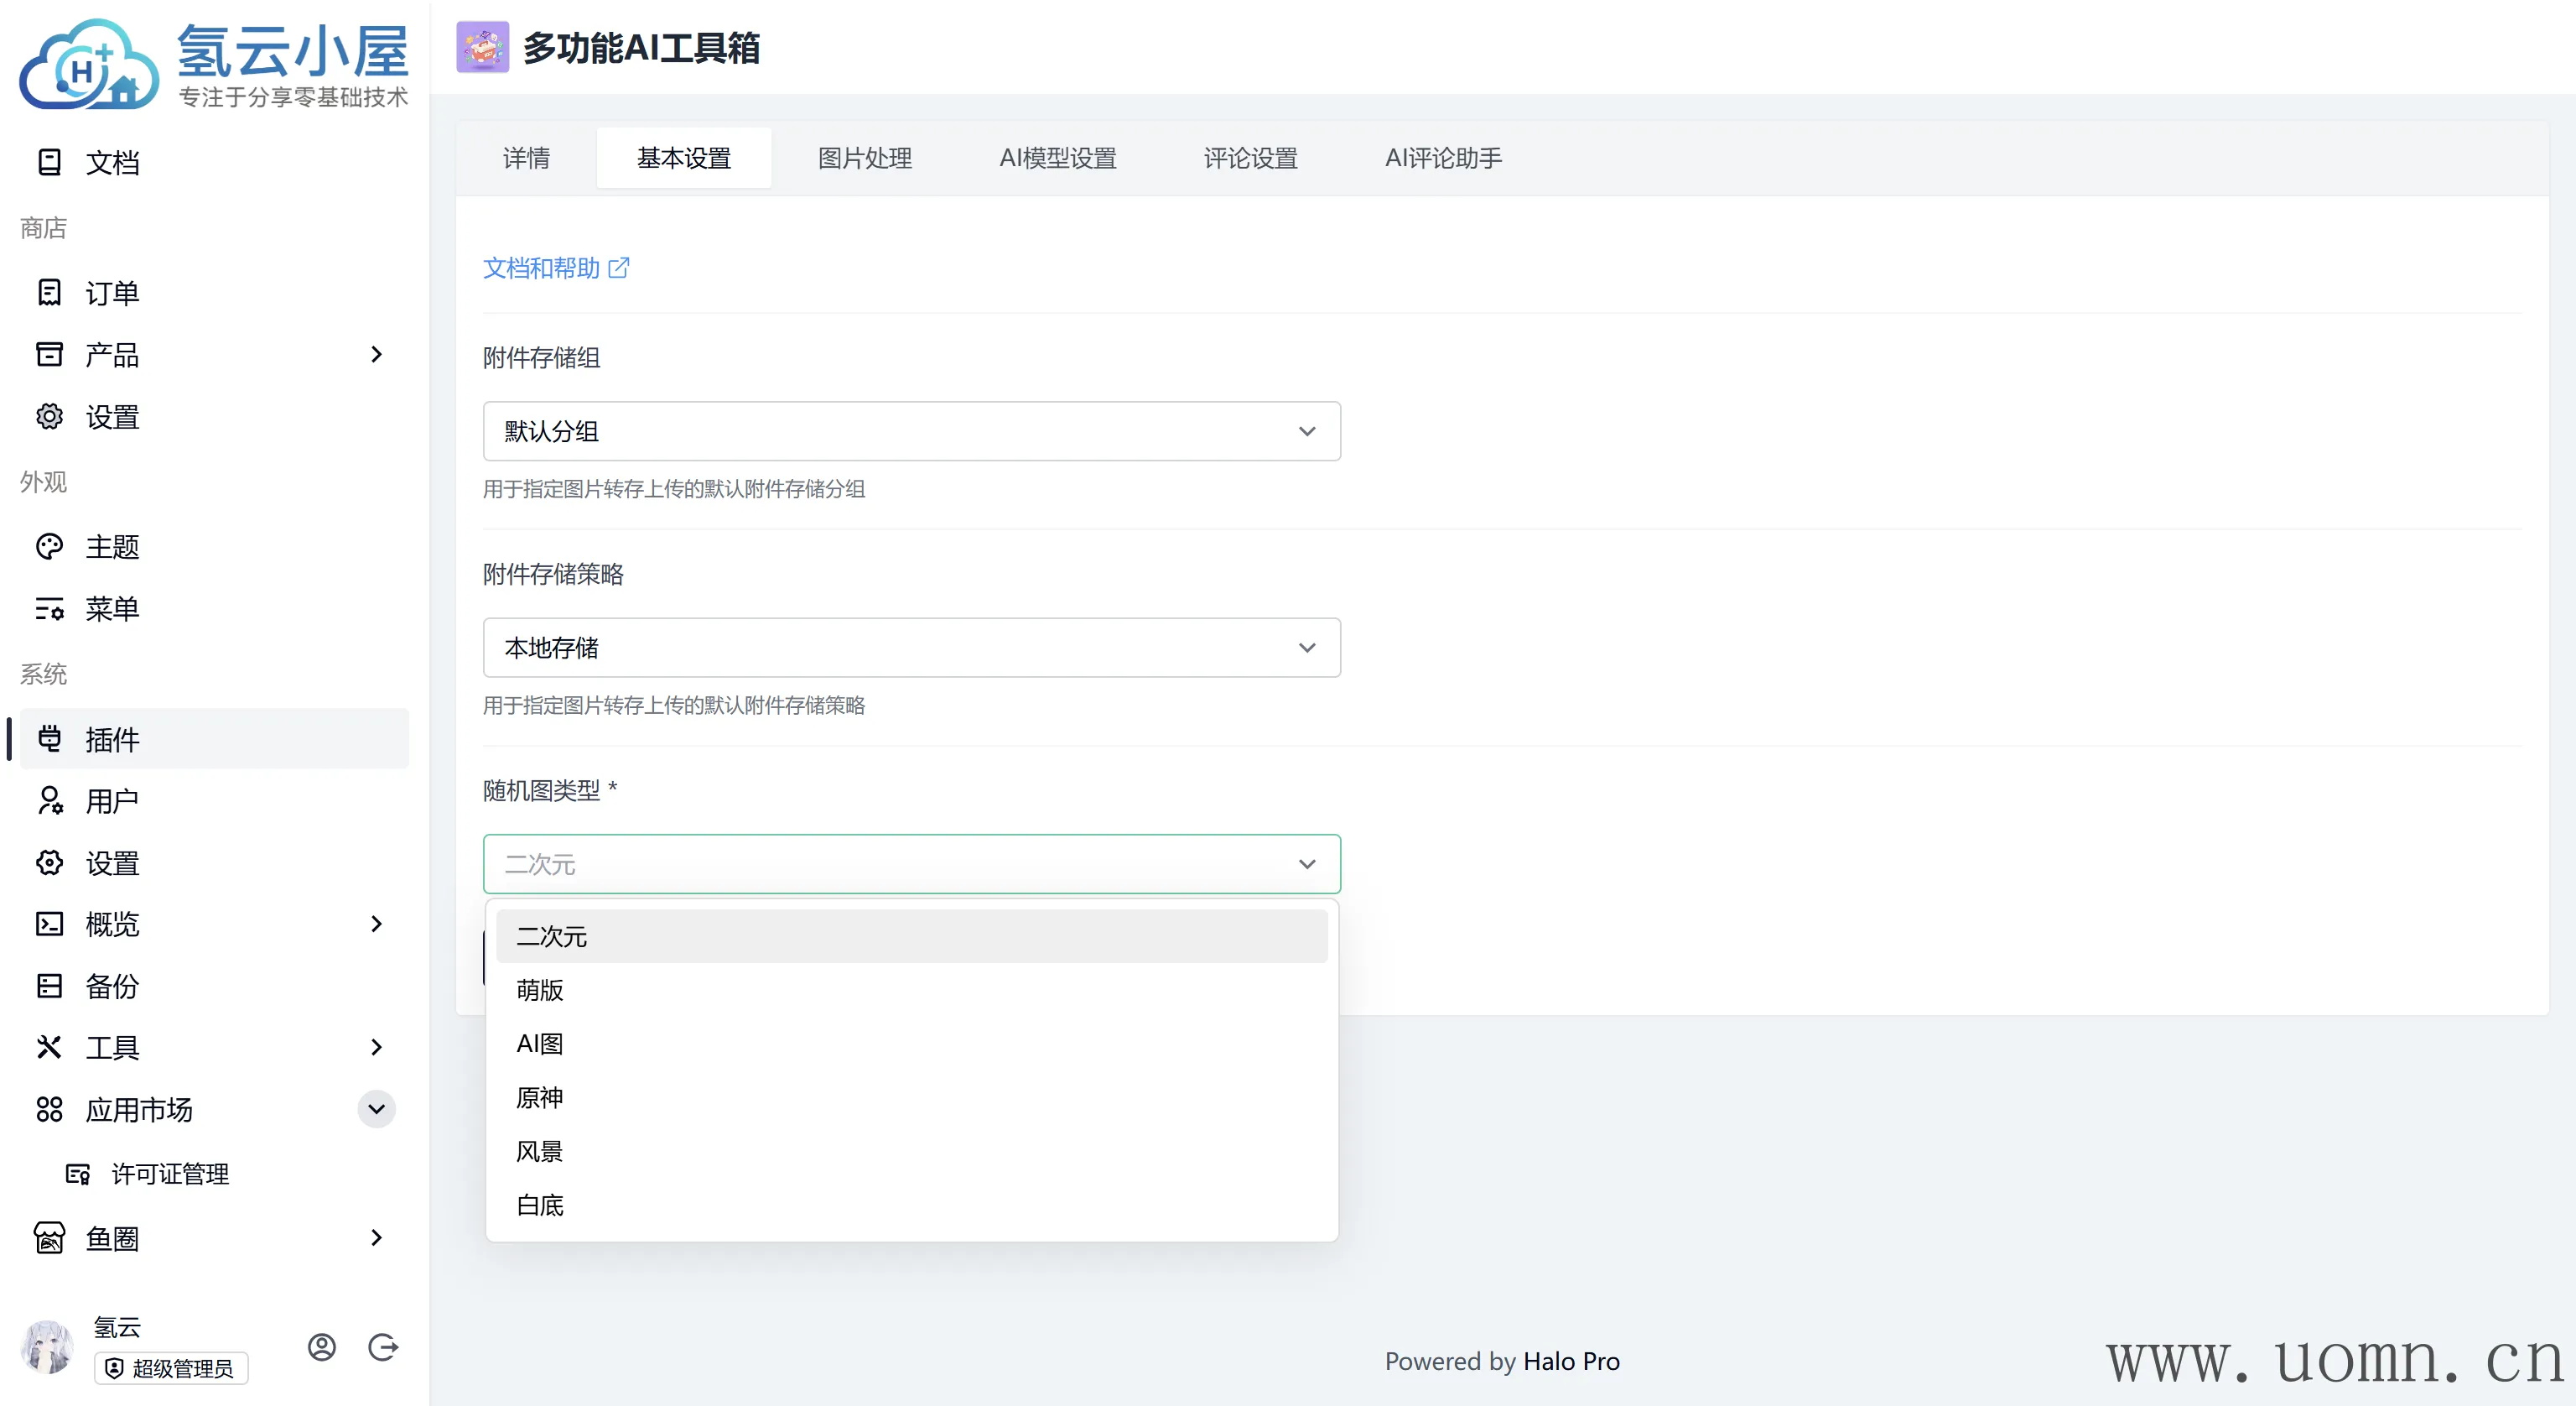Open the 附件存储策略 dropdown
This screenshot has width=2576, height=1406.
point(910,648)
